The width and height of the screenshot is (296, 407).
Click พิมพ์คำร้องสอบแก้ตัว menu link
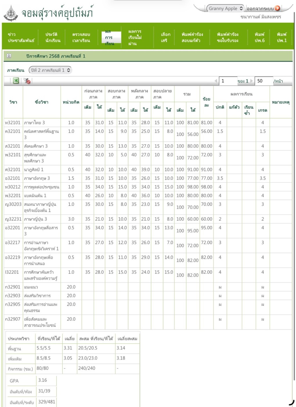(x=192, y=37)
